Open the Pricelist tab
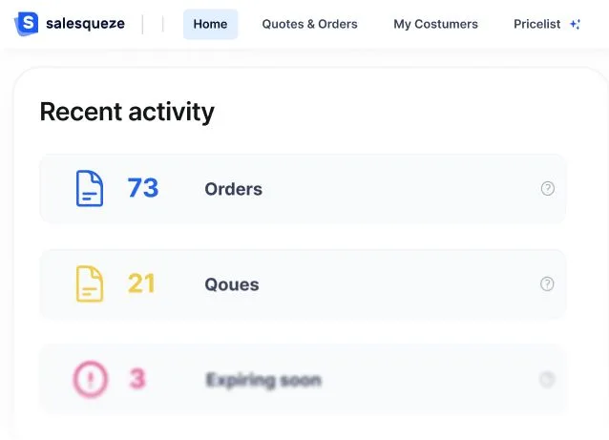The width and height of the screenshot is (609, 440). point(536,24)
